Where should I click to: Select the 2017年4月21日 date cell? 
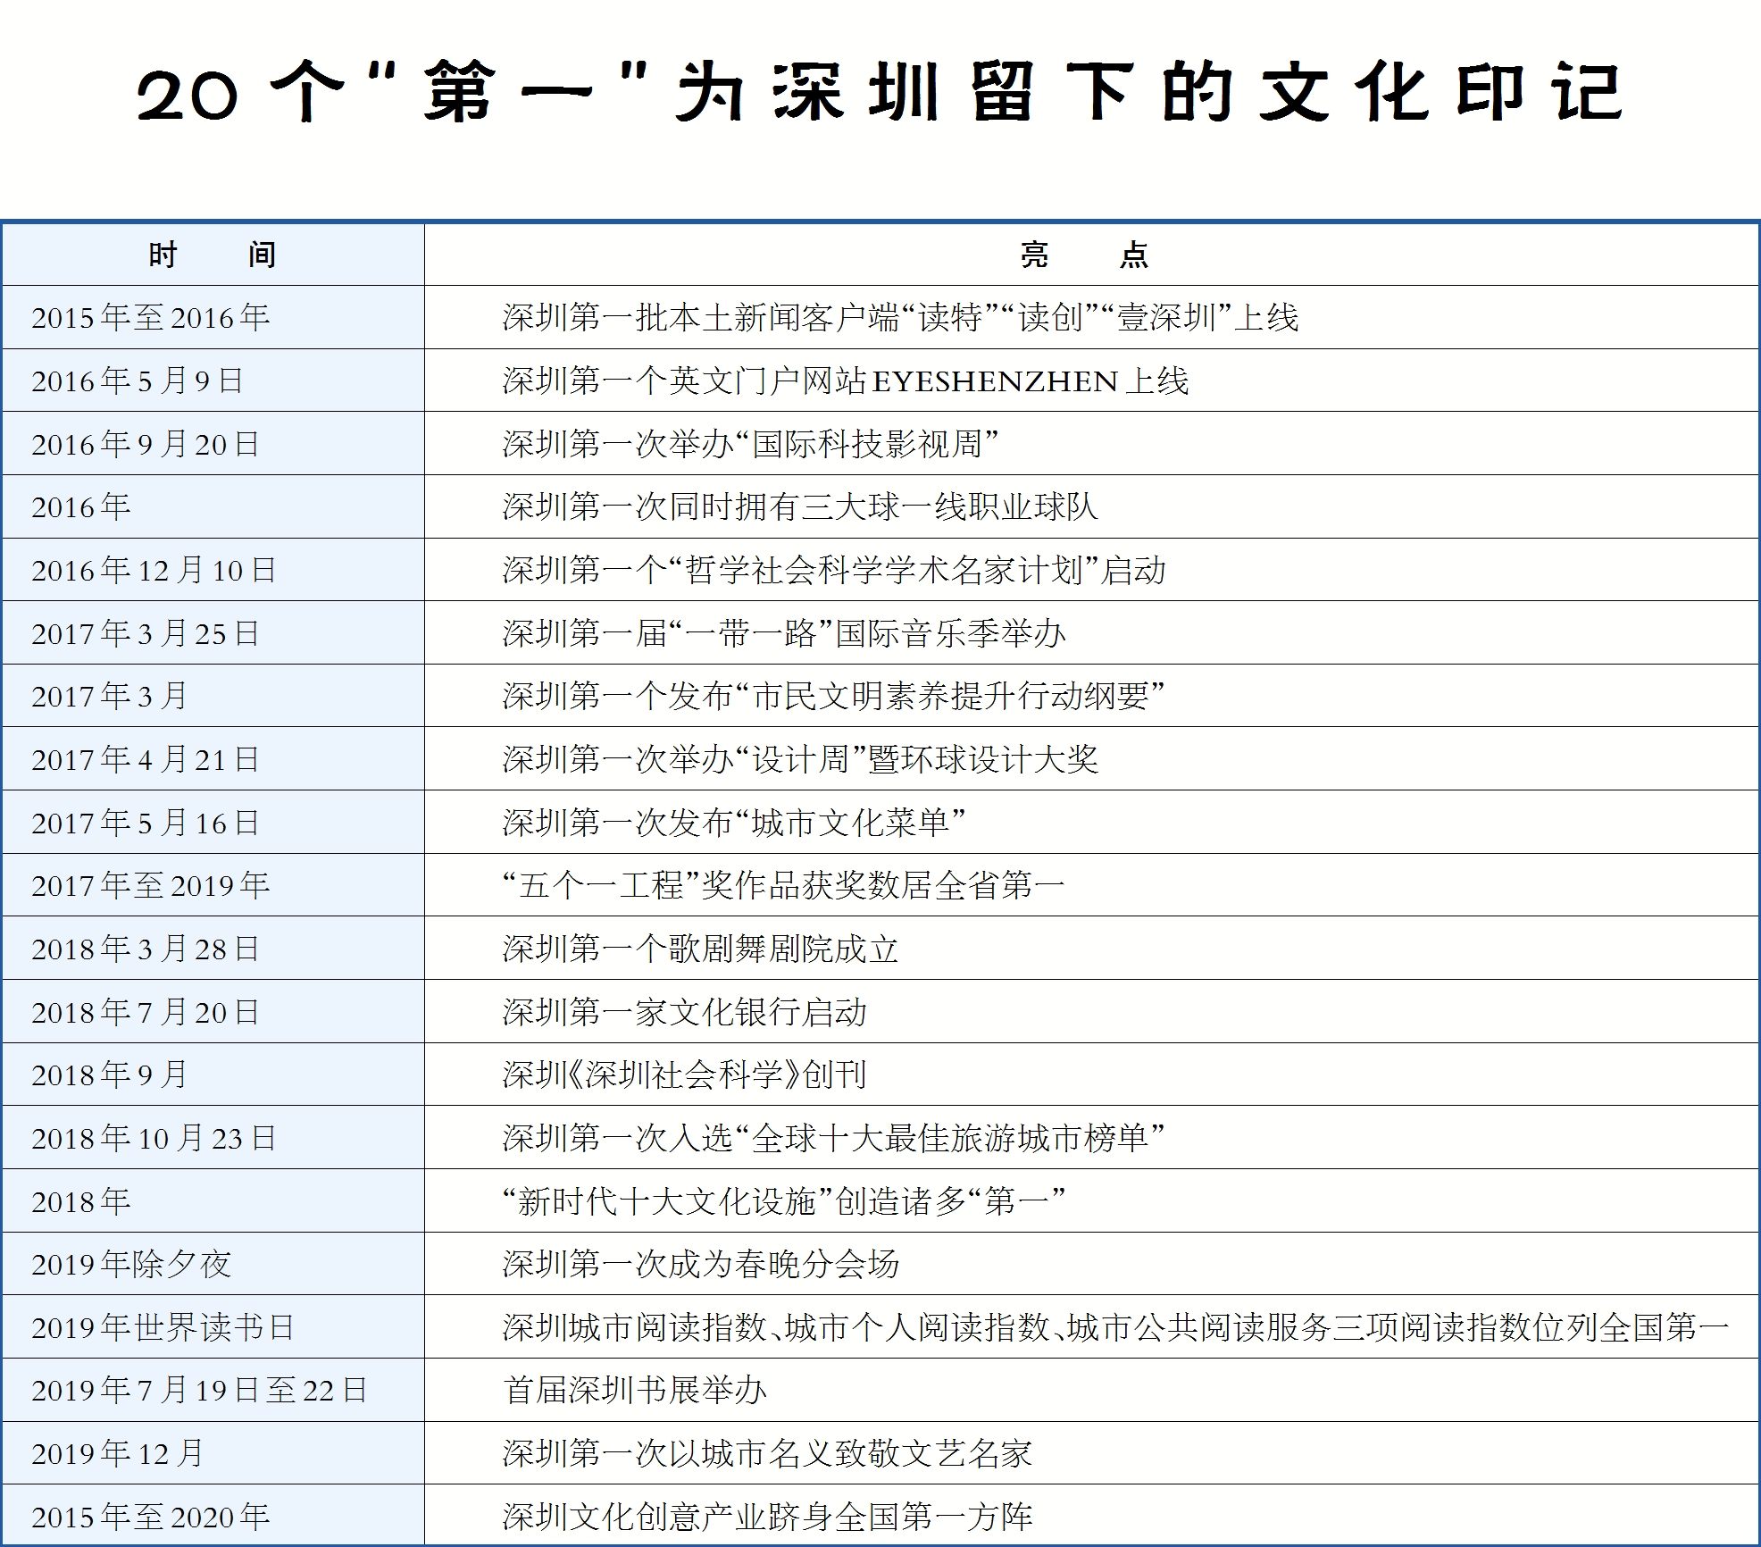pos(146,760)
